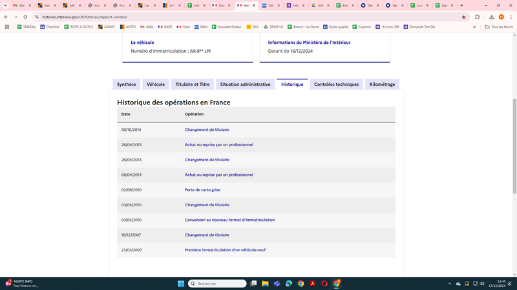Open the site information icon in address bar

[37, 17]
